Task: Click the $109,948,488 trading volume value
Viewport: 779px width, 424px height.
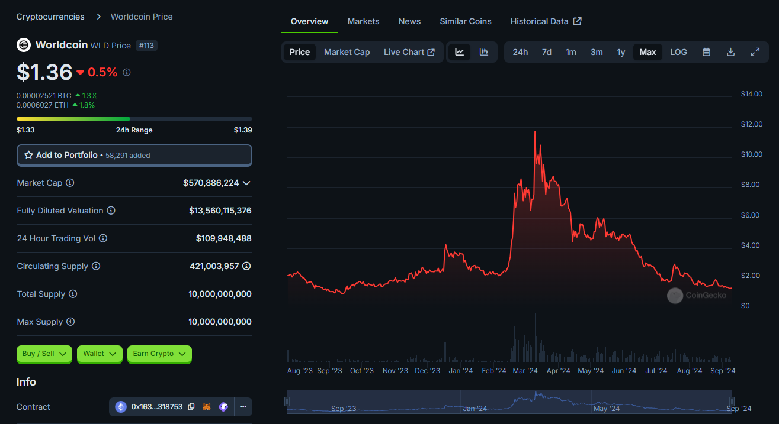Action: point(224,238)
